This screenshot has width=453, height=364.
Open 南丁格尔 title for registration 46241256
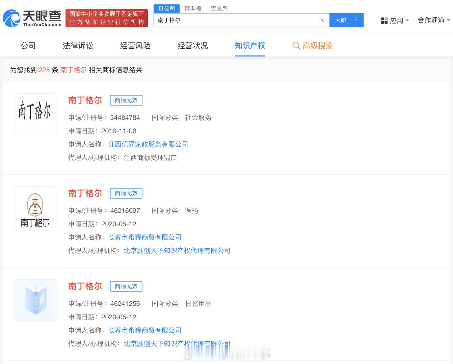tap(85, 286)
